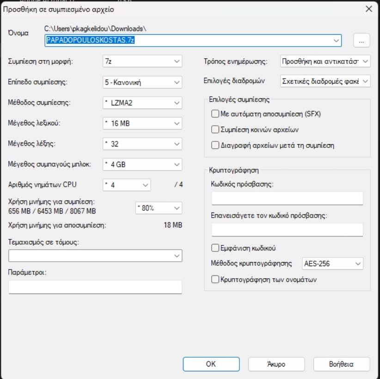
Task: Expand the 4 GB solid block size dropdown
Action: (x=142, y=165)
